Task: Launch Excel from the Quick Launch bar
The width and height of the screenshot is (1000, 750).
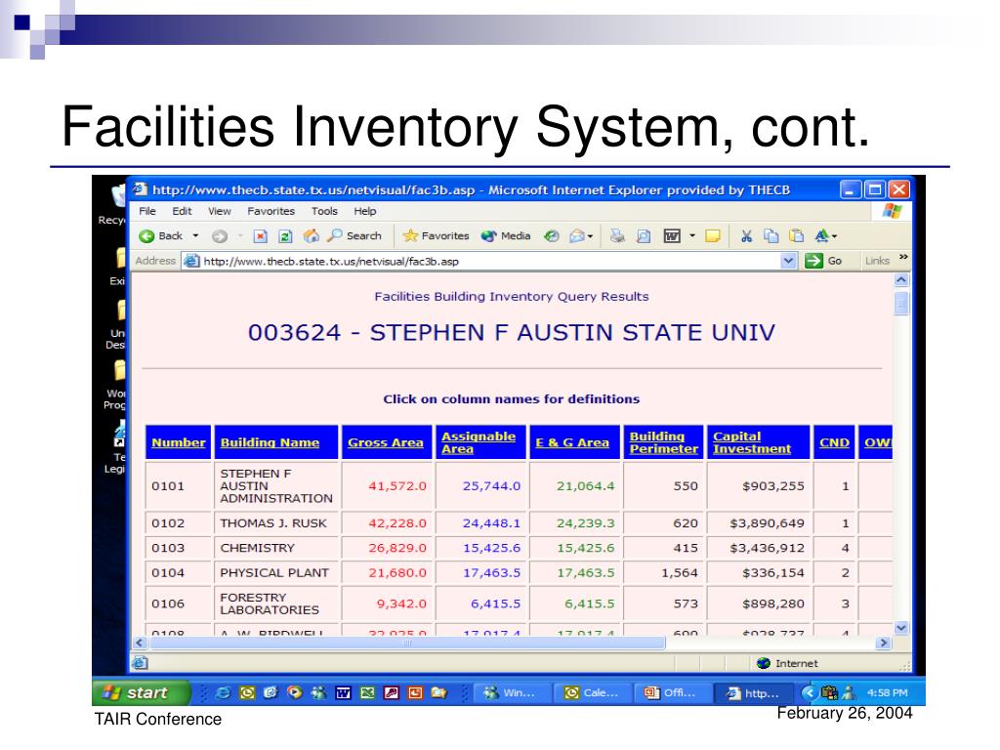Action: (367, 692)
